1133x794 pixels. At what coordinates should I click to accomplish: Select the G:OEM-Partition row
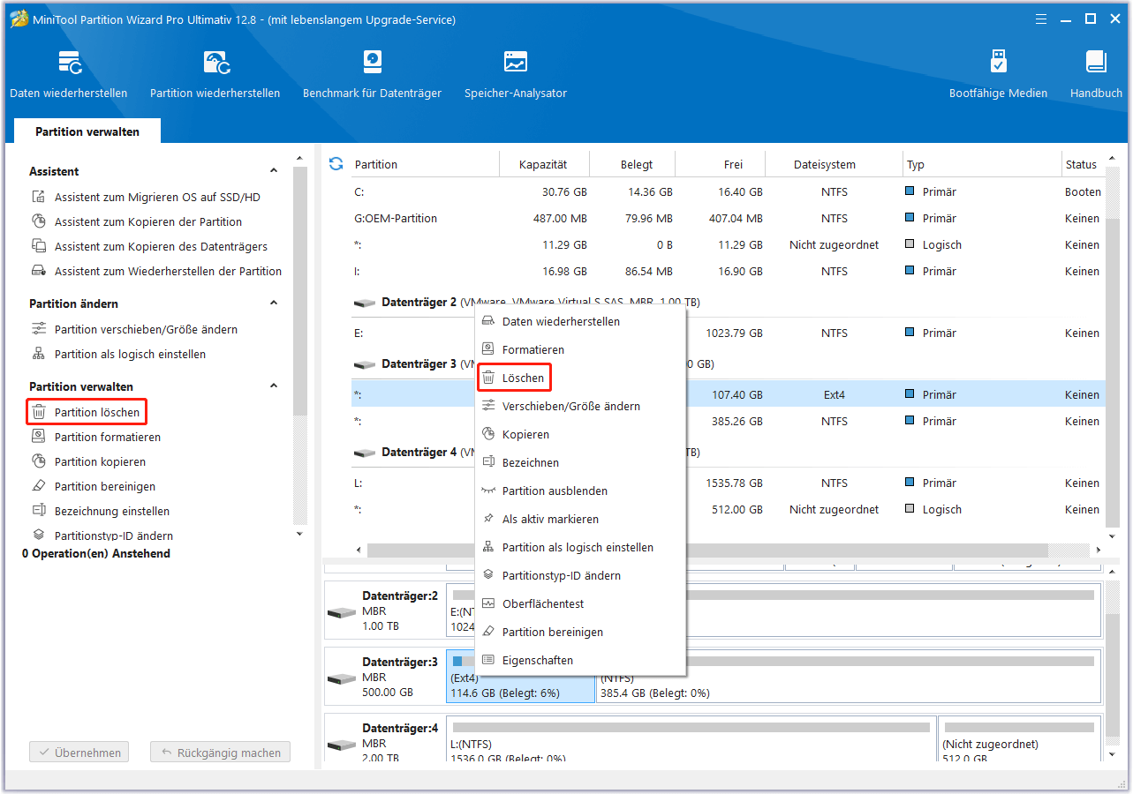click(727, 219)
